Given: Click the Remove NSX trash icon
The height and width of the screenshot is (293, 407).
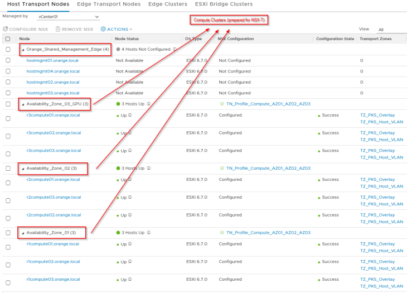Looking at the screenshot, I should [57, 29].
